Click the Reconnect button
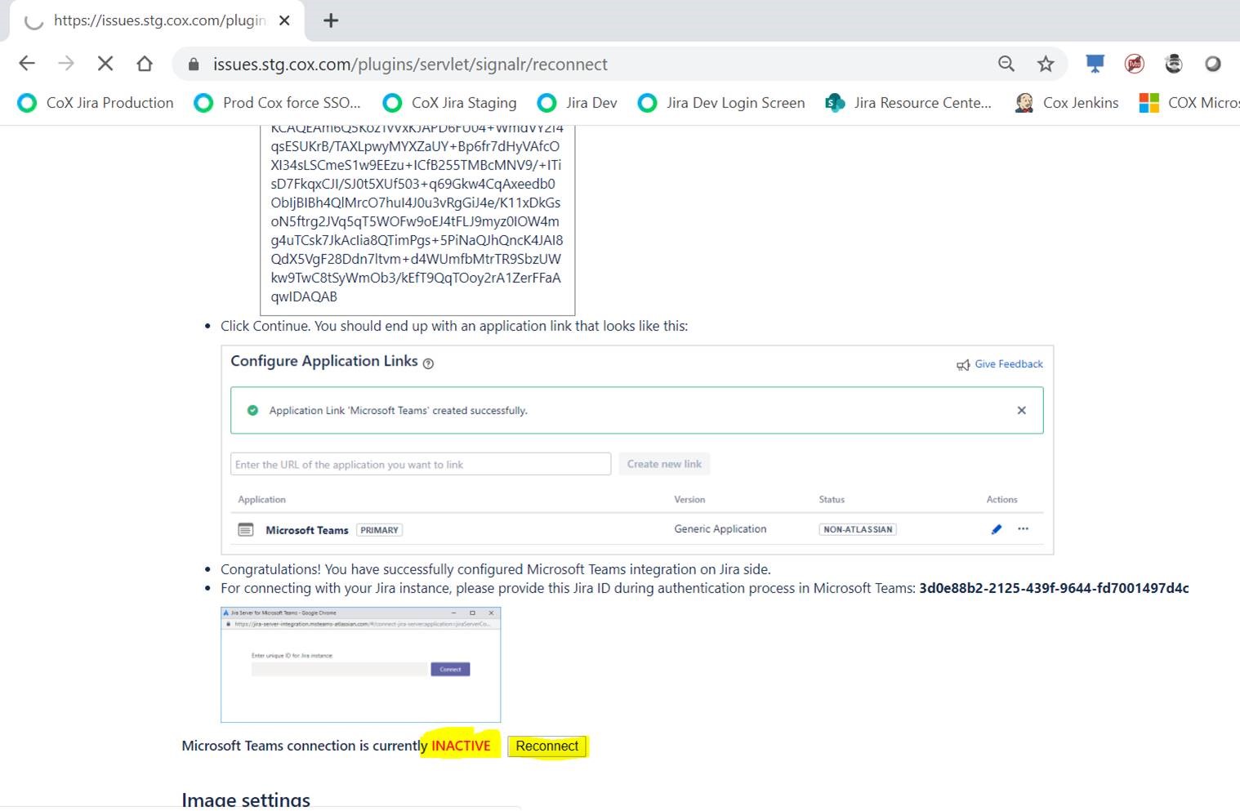 pyautogui.click(x=546, y=746)
